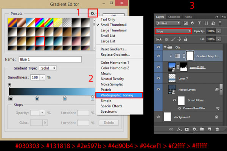The width and height of the screenshot is (227, 151).
Task: Filter layers by smart object type
Action: (x=213, y=23)
